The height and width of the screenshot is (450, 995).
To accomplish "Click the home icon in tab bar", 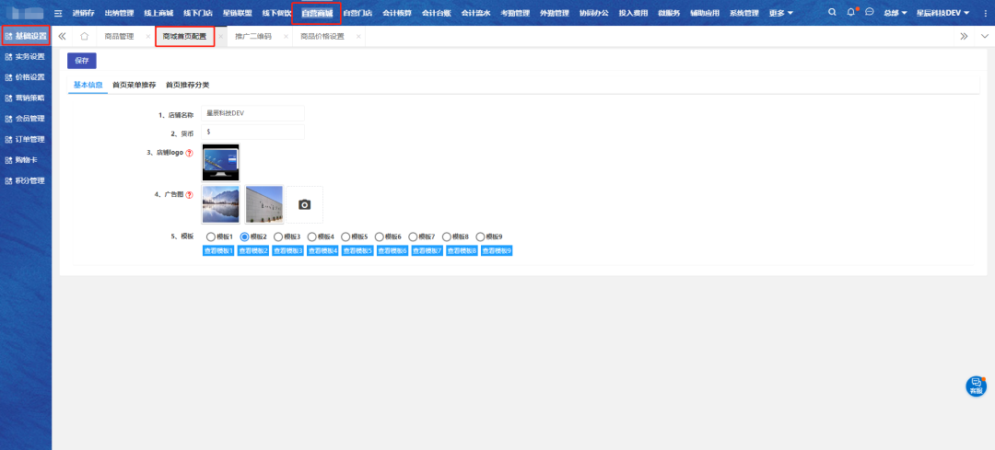I will coord(85,37).
